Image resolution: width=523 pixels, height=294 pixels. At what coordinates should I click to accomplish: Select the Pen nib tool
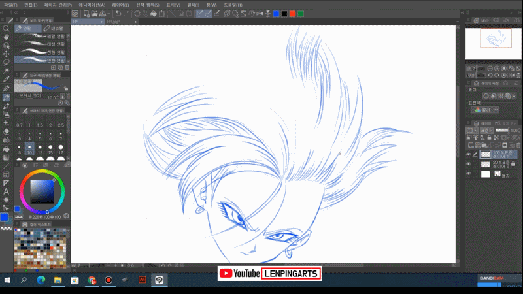click(x=6, y=88)
